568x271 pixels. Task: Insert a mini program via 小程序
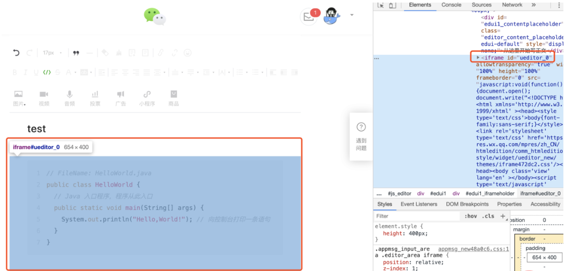click(147, 98)
